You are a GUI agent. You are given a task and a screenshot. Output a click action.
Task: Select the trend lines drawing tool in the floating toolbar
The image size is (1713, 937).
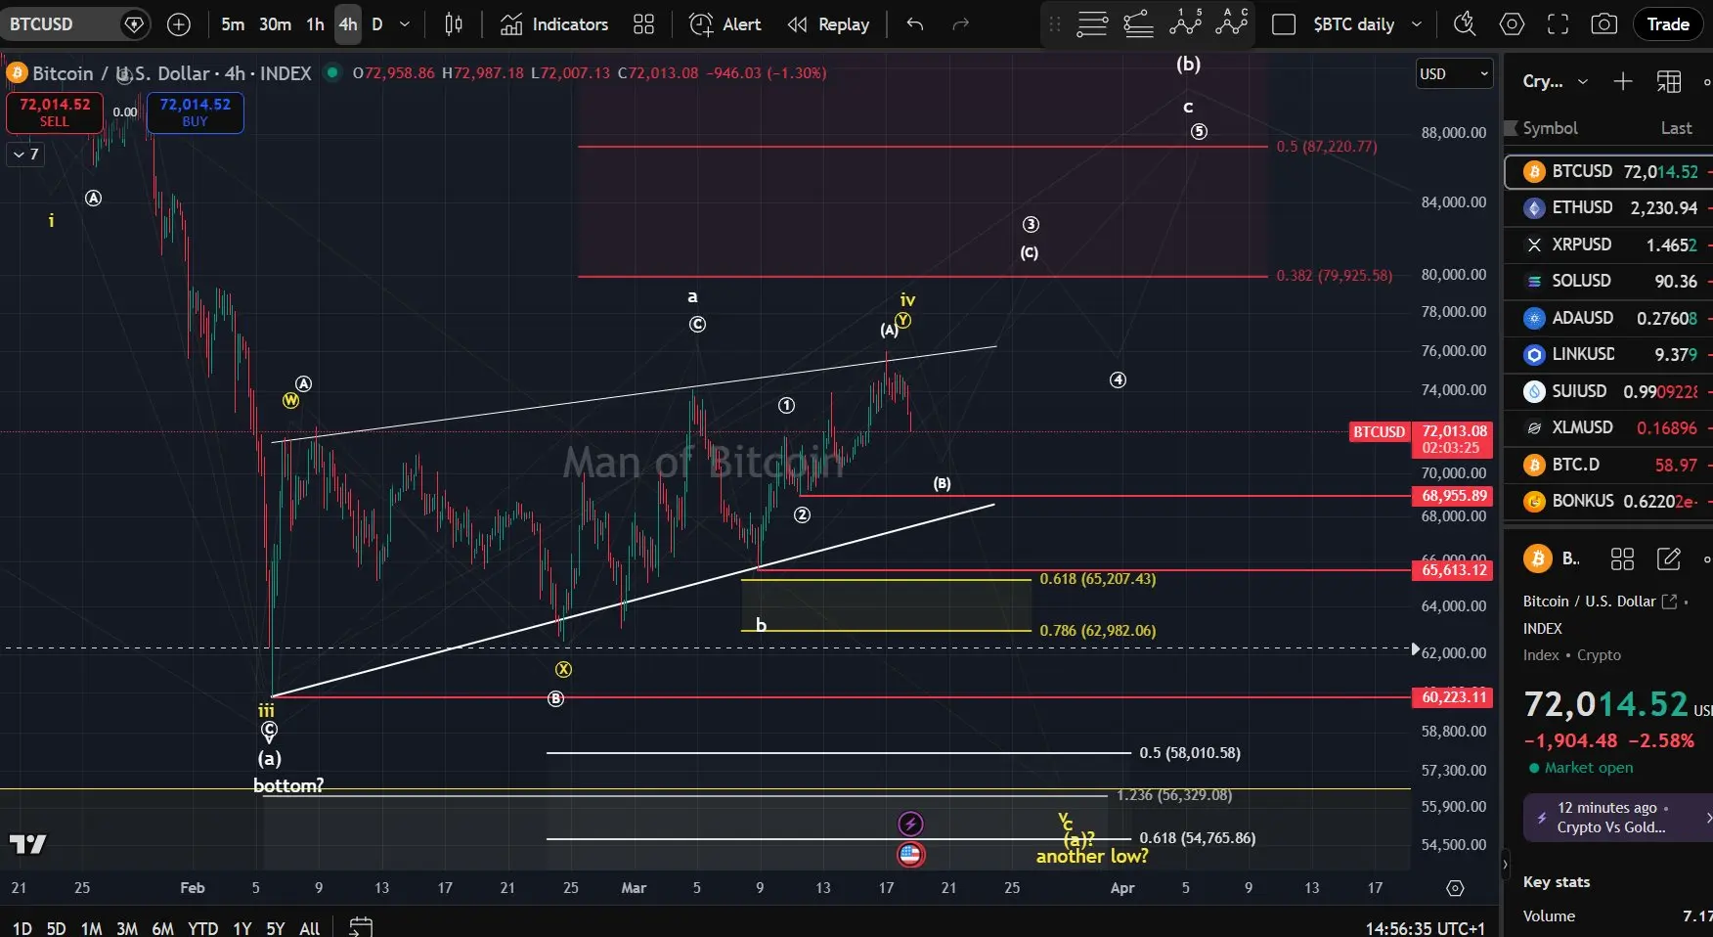tap(1092, 23)
